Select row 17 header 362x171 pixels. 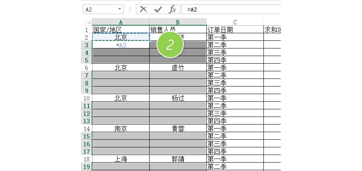[86, 151]
